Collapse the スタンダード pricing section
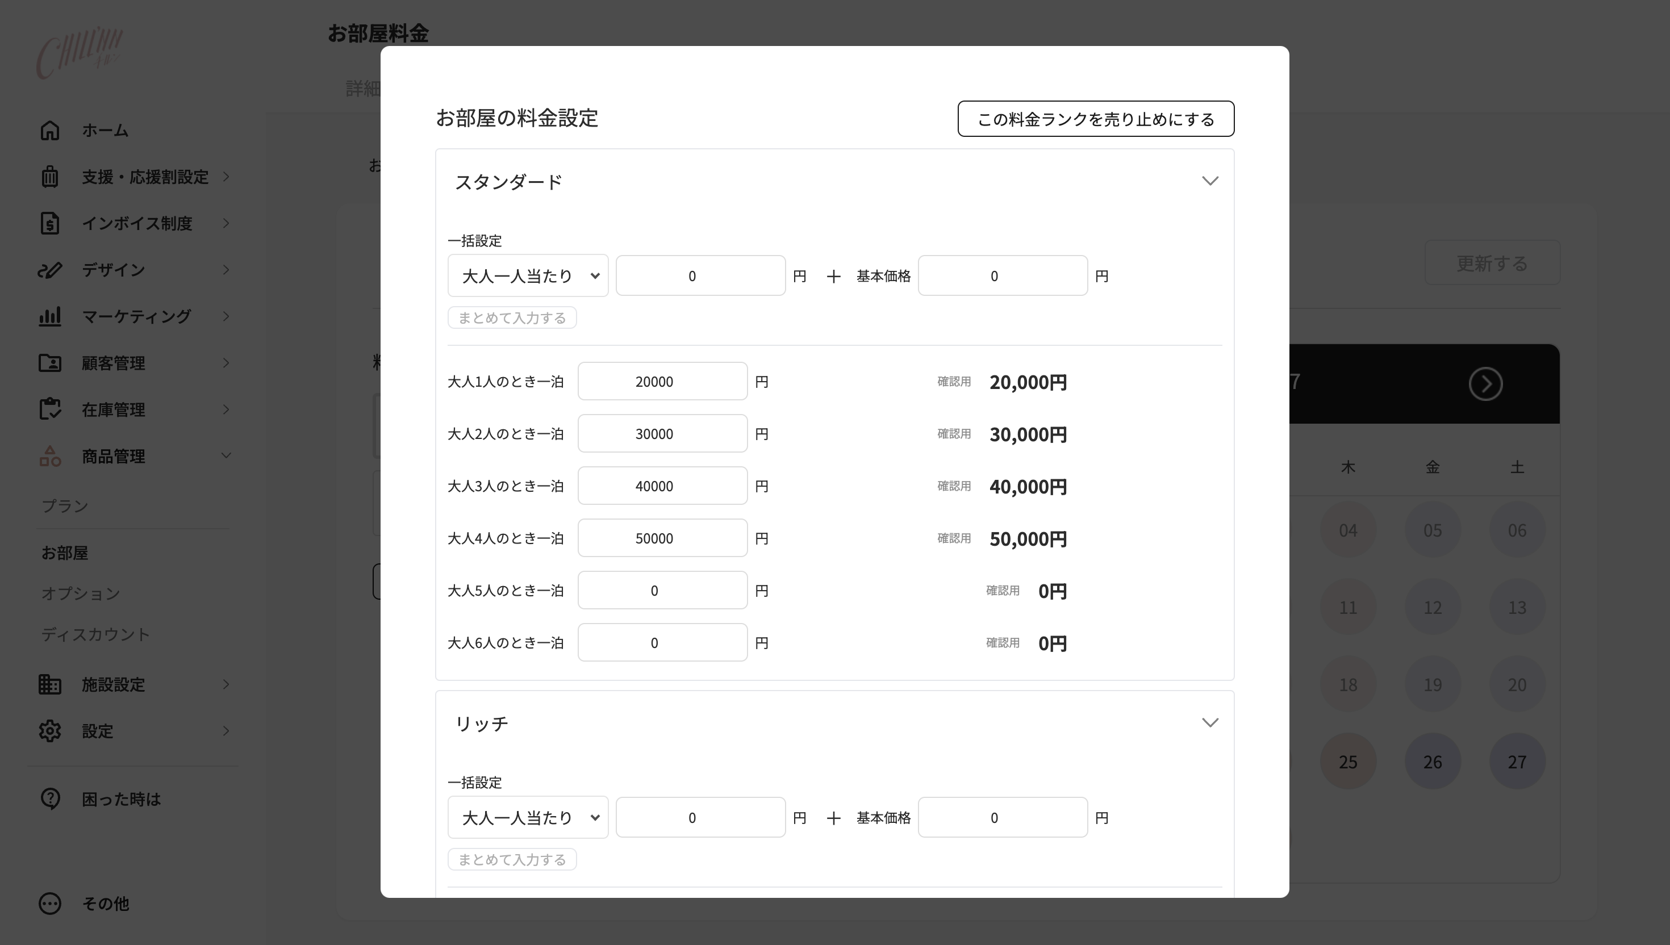The width and height of the screenshot is (1670, 945). [1210, 181]
